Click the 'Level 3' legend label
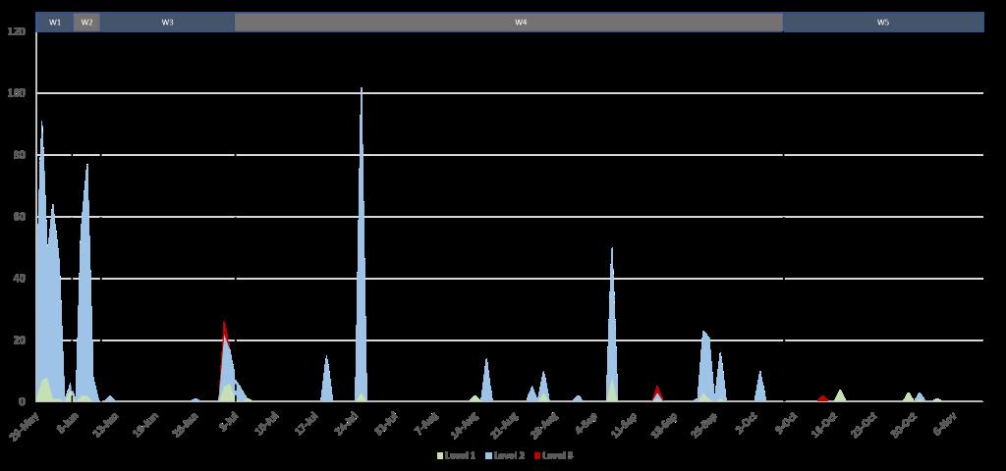This screenshot has height=471, width=1006. pos(558,455)
